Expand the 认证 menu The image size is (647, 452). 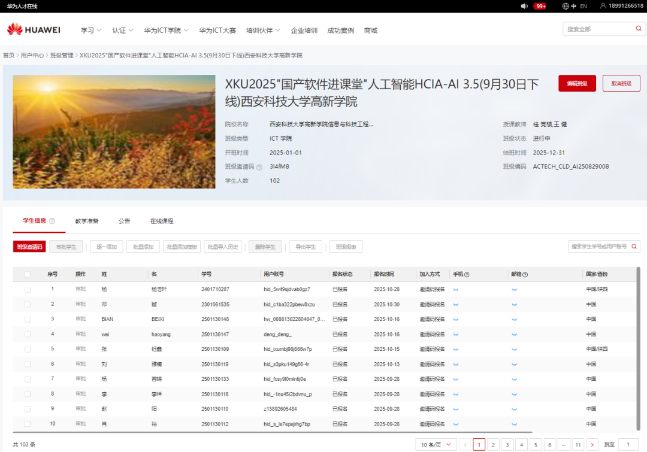tap(123, 30)
